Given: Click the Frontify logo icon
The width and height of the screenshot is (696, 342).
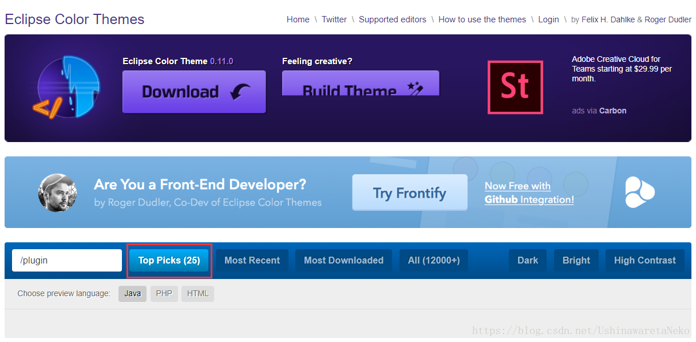Looking at the screenshot, I should click(639, 192).
